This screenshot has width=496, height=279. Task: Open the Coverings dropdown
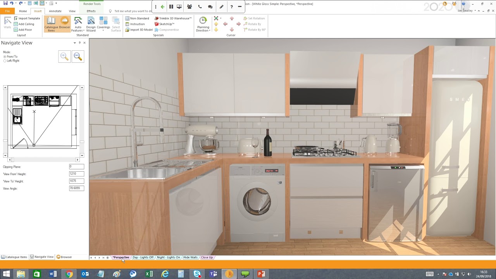pyautogui.click(x=103, y=24)
